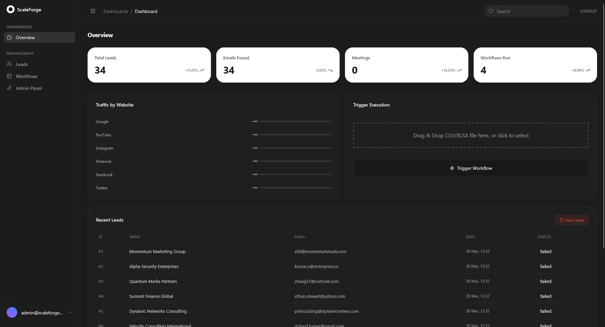
Task: Select the Alpha Security Enterprises lead name
Action: coord(154,266)
